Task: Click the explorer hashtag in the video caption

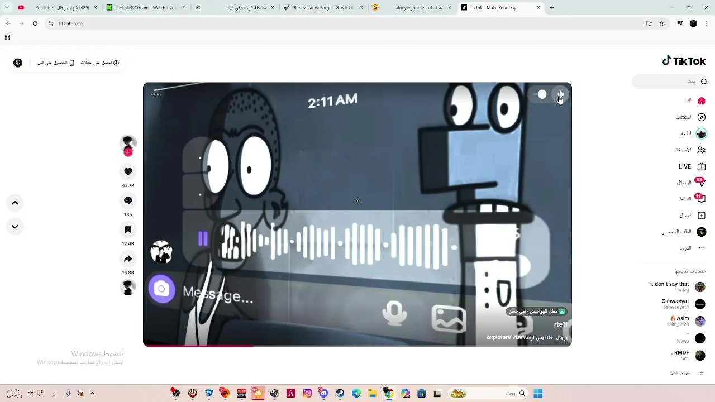Action: pyautogui.click(x=499, y=337)
